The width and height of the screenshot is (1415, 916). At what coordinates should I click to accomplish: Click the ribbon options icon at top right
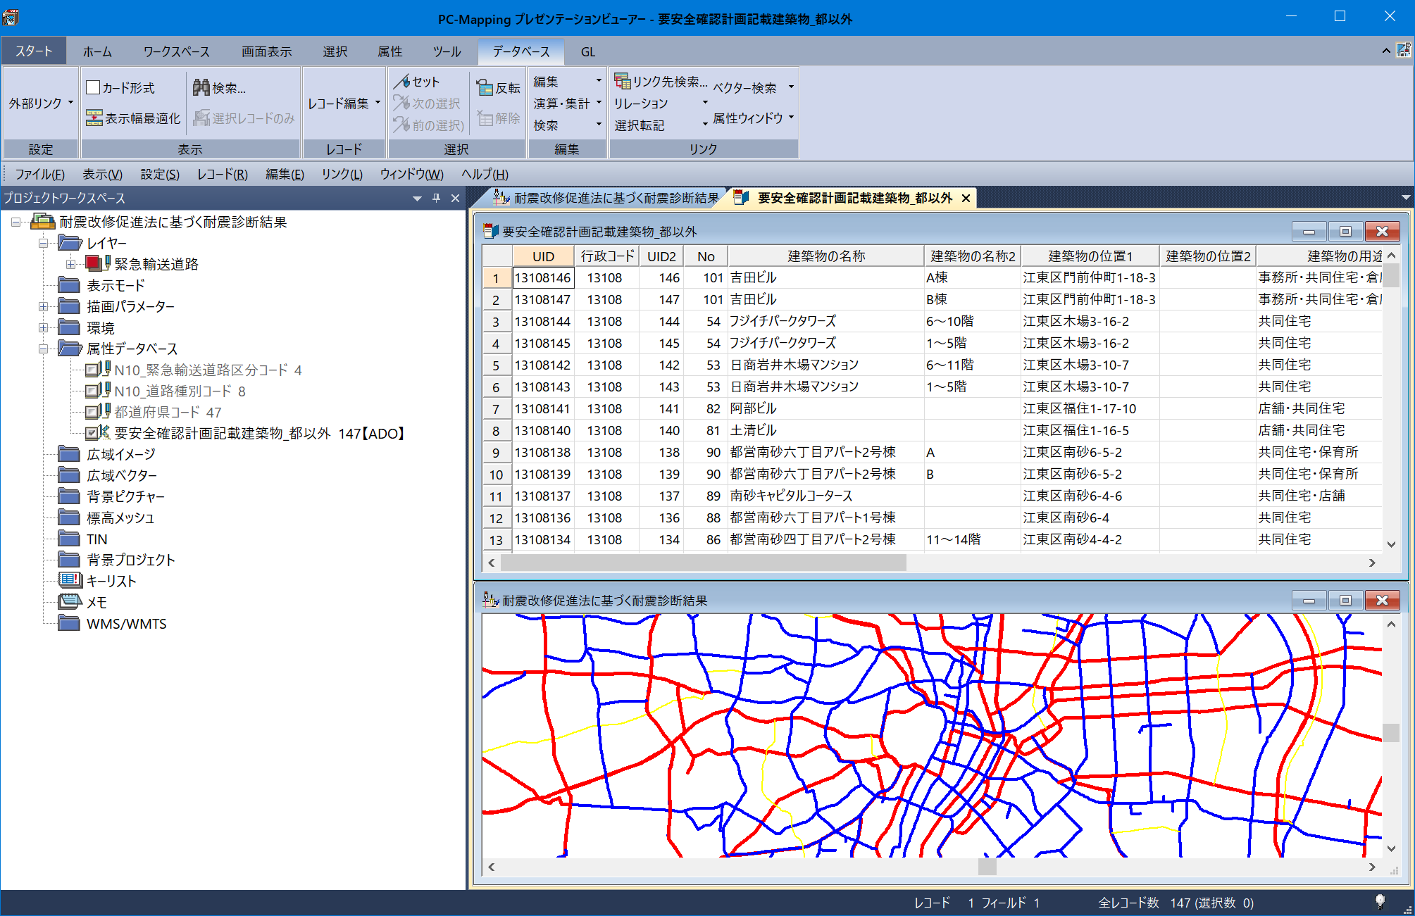1404,51
